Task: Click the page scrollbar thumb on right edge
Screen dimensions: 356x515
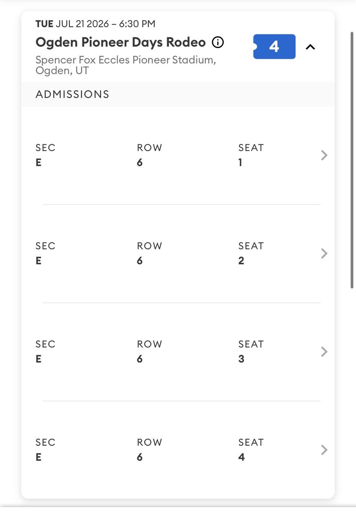Action: (353, 154)
